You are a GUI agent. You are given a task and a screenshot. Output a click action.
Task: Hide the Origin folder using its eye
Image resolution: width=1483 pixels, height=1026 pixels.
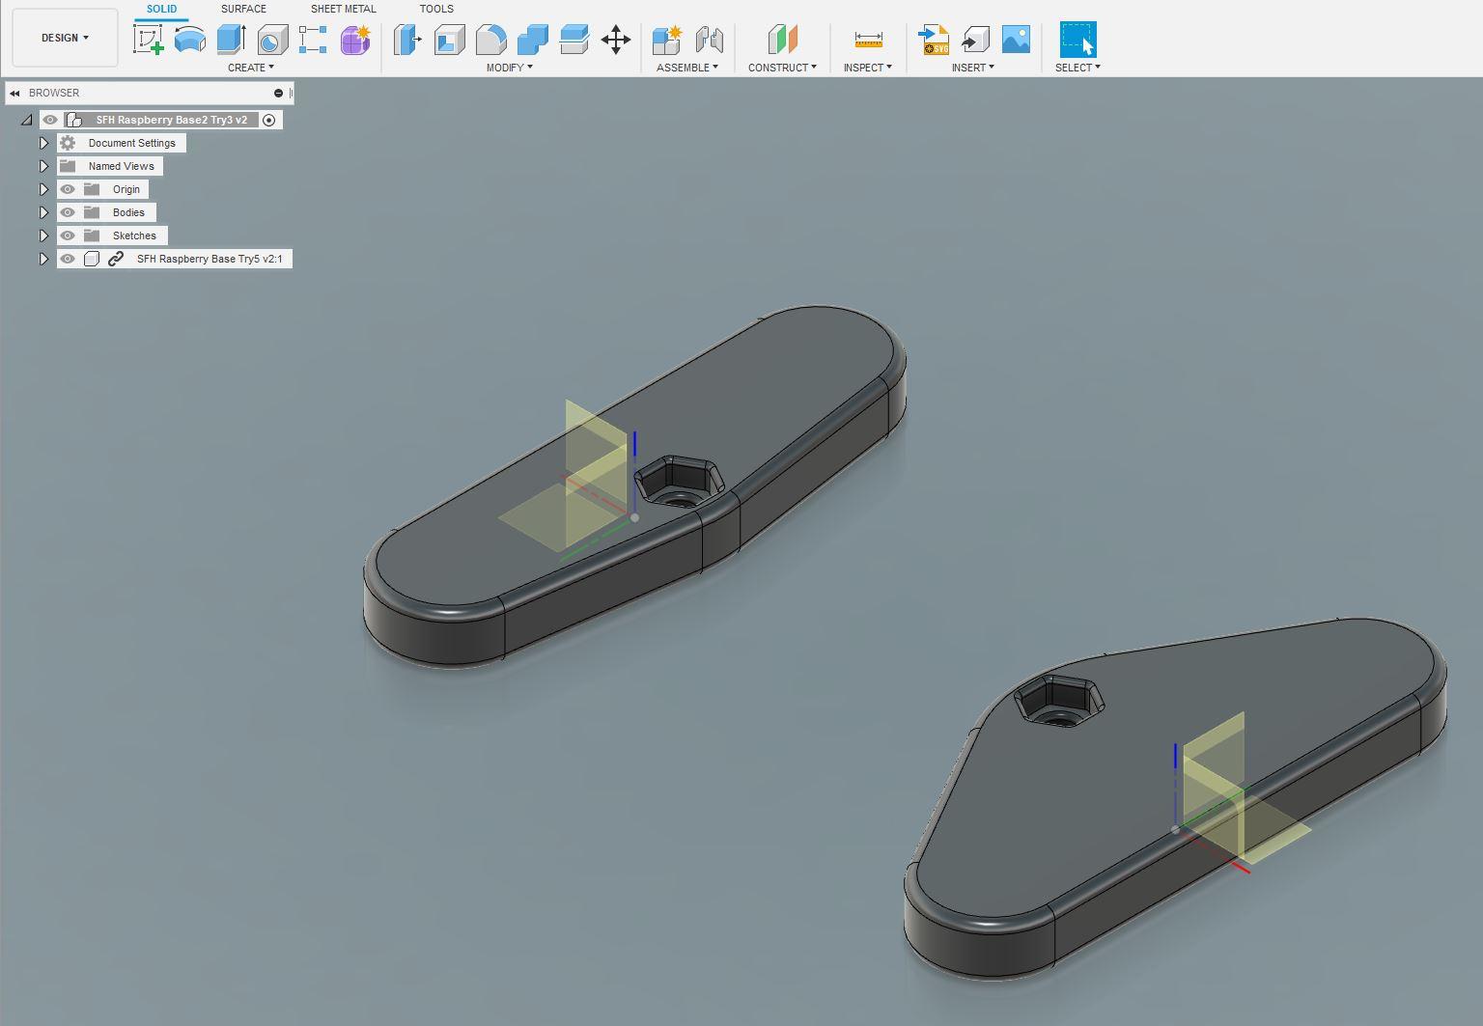coord(68,189)
